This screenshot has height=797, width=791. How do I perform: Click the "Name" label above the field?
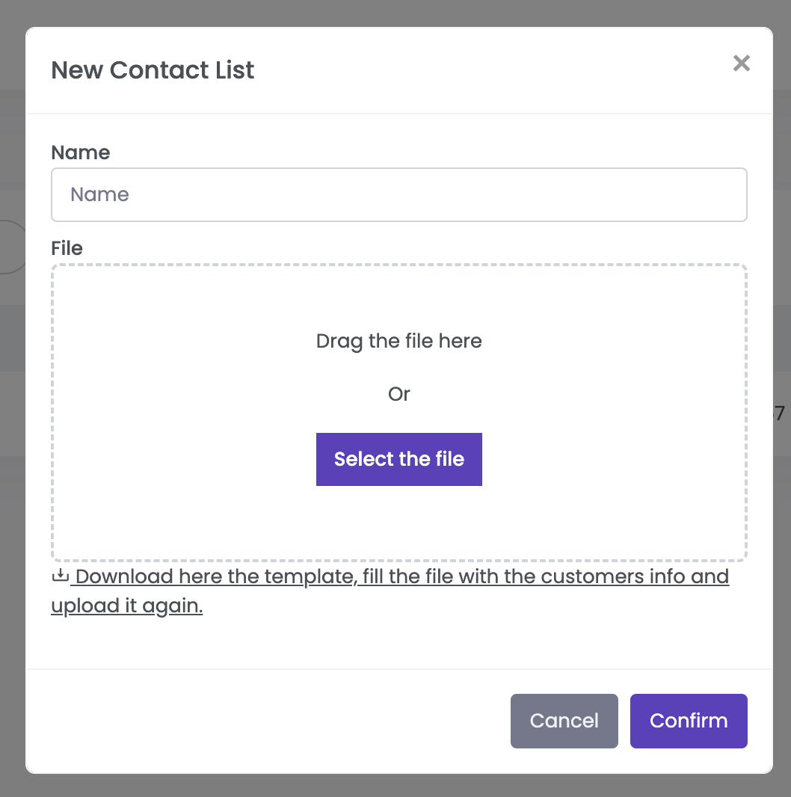80,153
